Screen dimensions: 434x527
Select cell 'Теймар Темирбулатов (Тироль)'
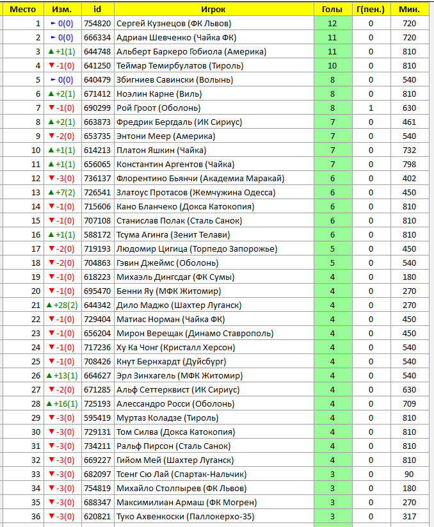pyautogui.click(x=214, y=66)
